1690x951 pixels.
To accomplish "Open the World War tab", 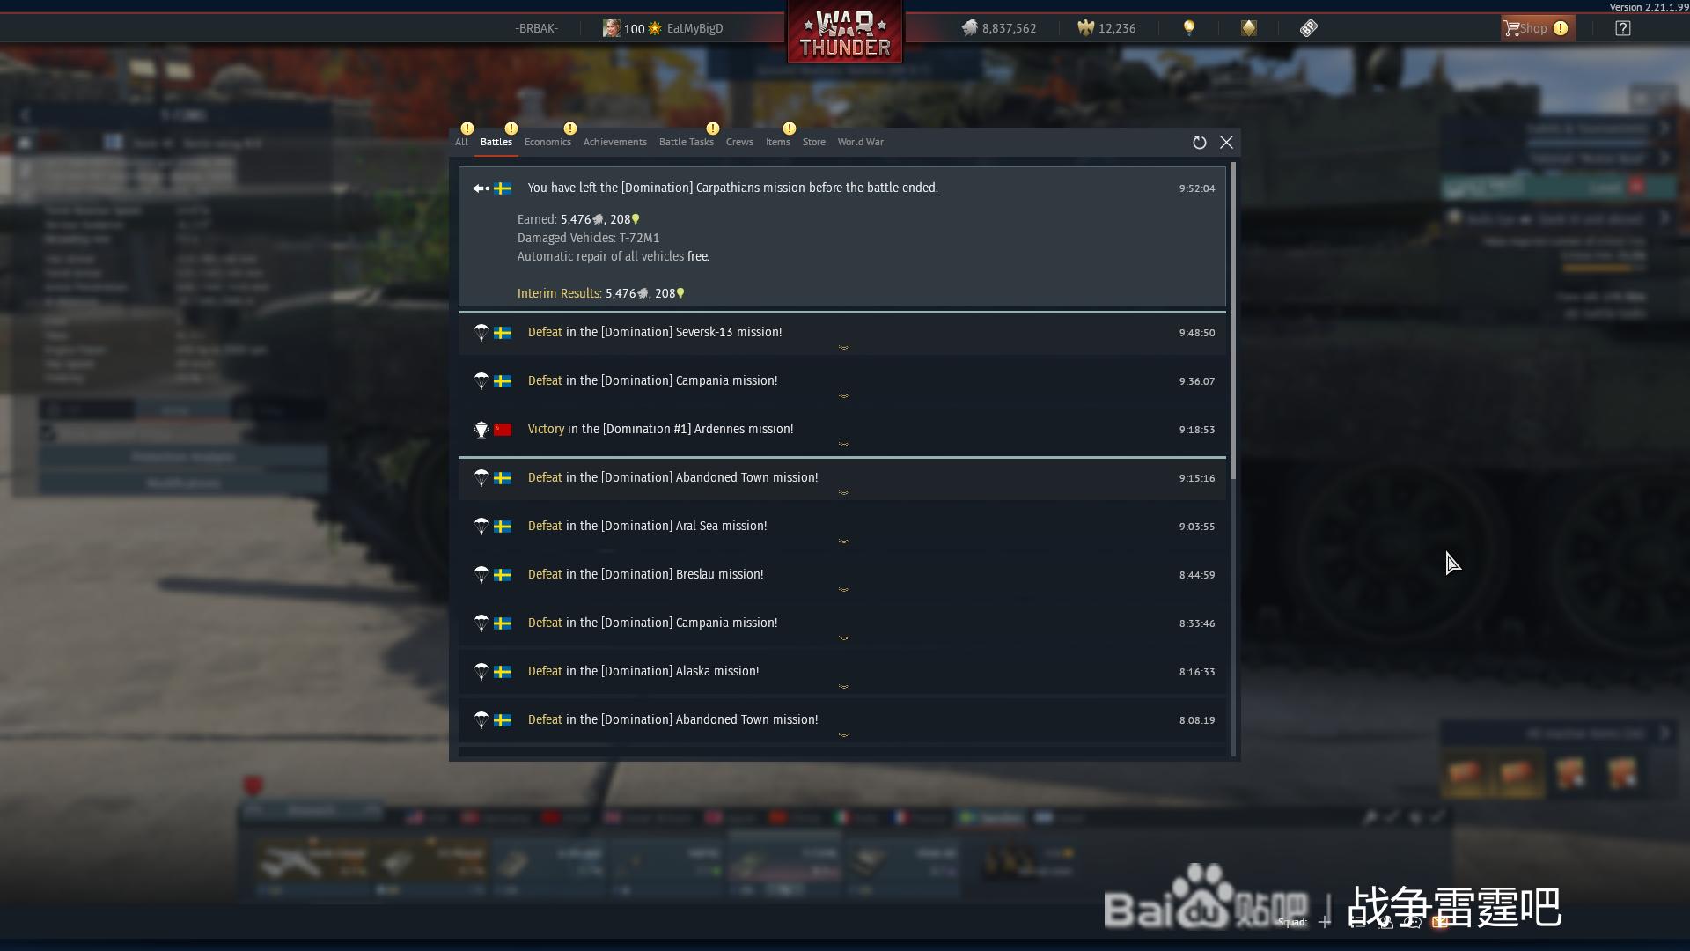I will pos(860,142).
